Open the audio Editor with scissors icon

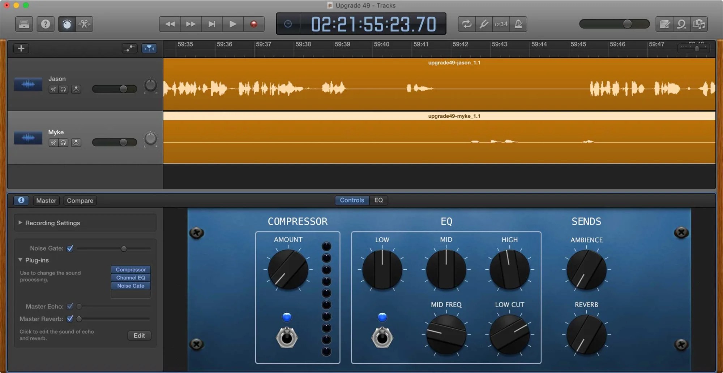tap(84, 24)
